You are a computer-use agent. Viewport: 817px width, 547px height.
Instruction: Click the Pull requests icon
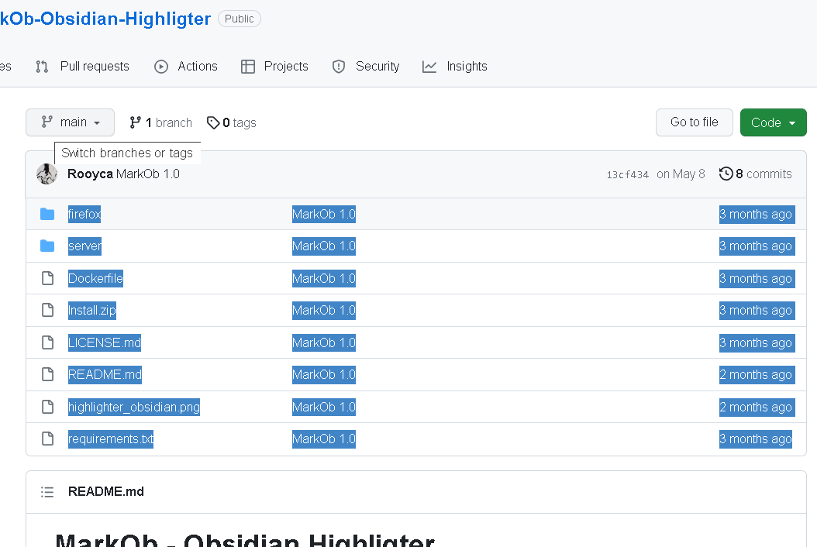(42, 67)
